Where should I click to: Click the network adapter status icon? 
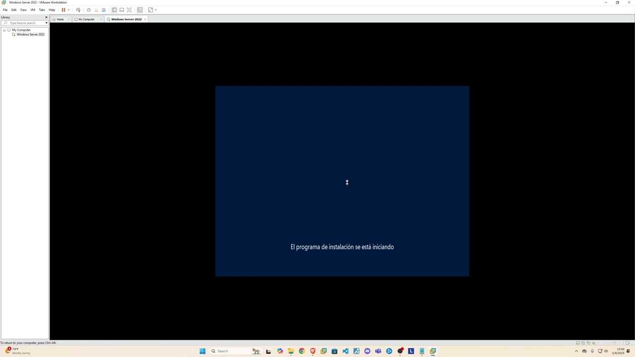(x=588, y=343)
